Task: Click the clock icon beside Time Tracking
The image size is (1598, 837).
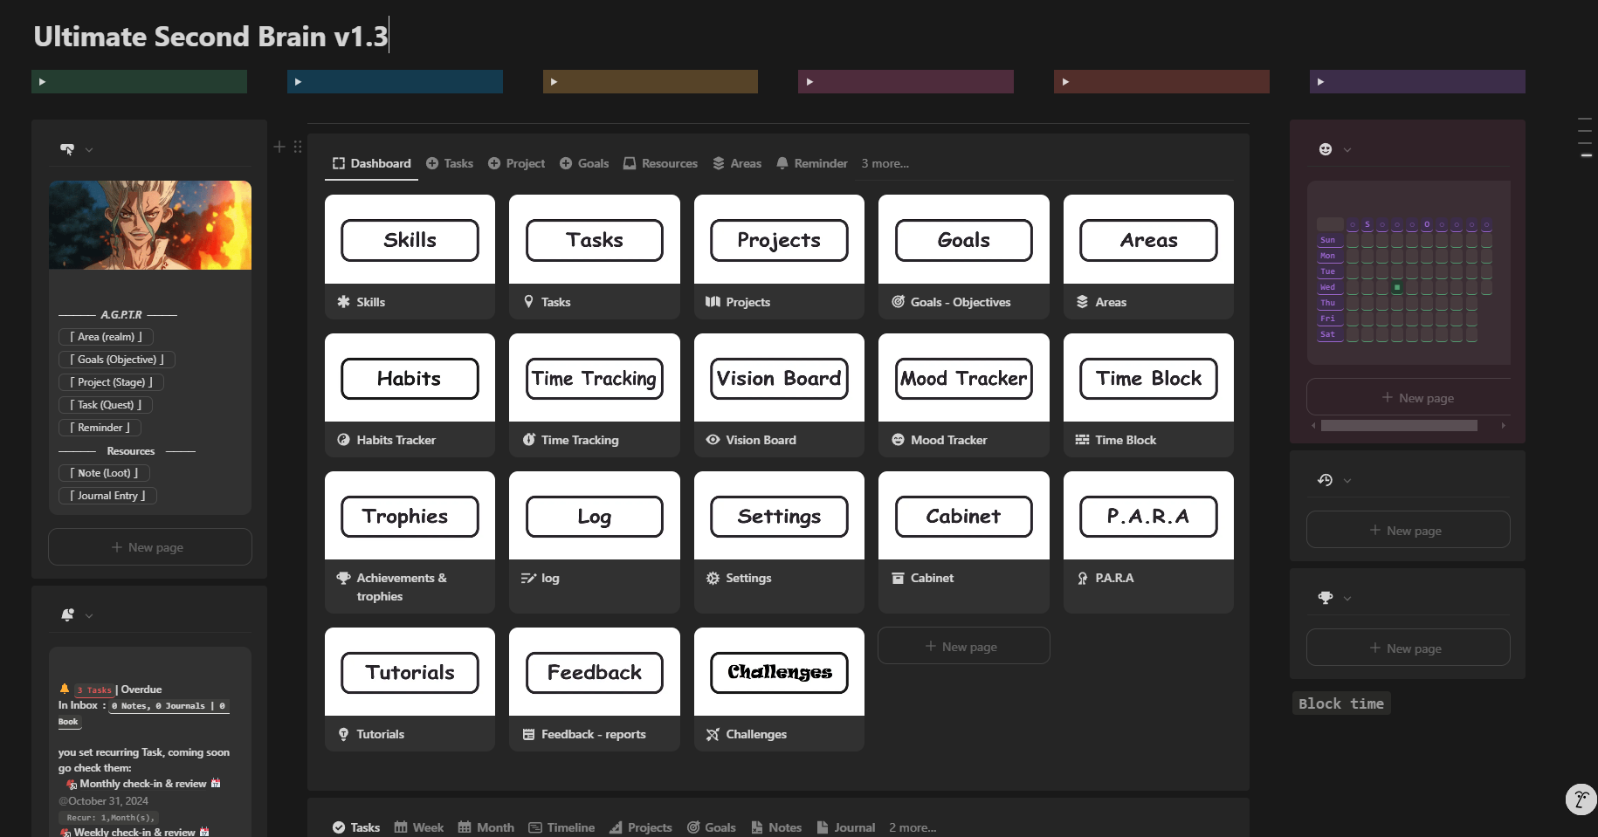Action: pos(527,439)
